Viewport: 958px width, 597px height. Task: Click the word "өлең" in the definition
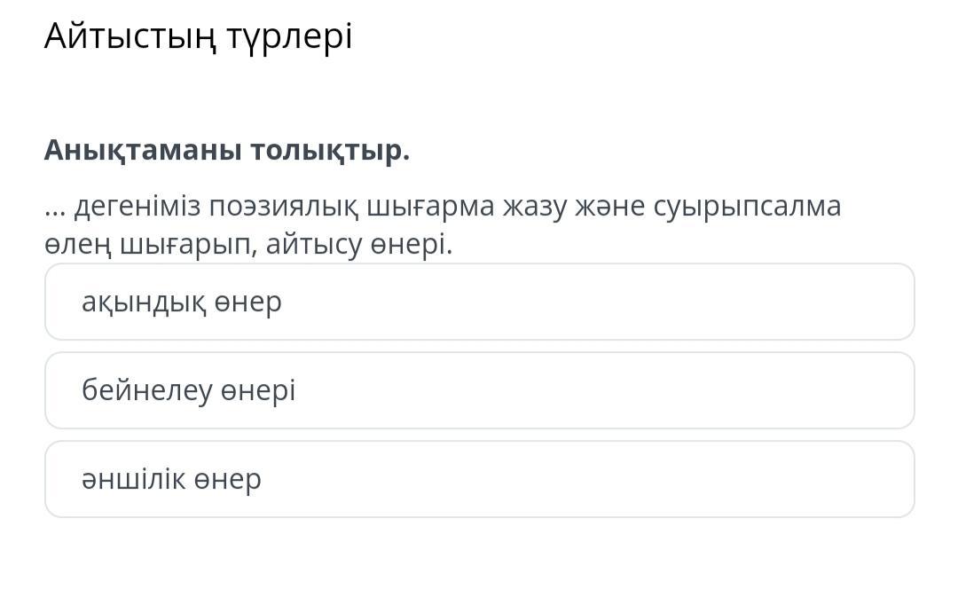pyautogui.click(x=76, y=245)
